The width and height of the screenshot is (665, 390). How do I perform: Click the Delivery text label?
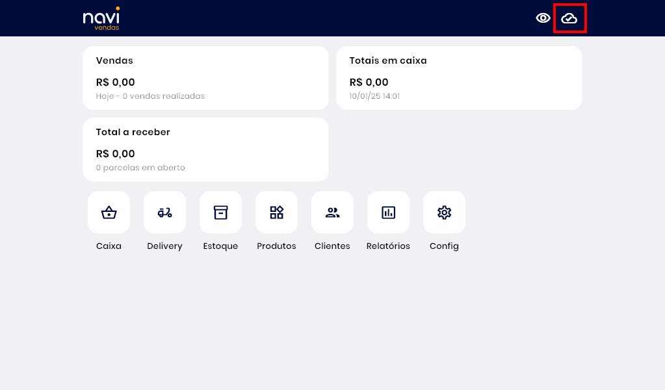(x=164, y=246)
